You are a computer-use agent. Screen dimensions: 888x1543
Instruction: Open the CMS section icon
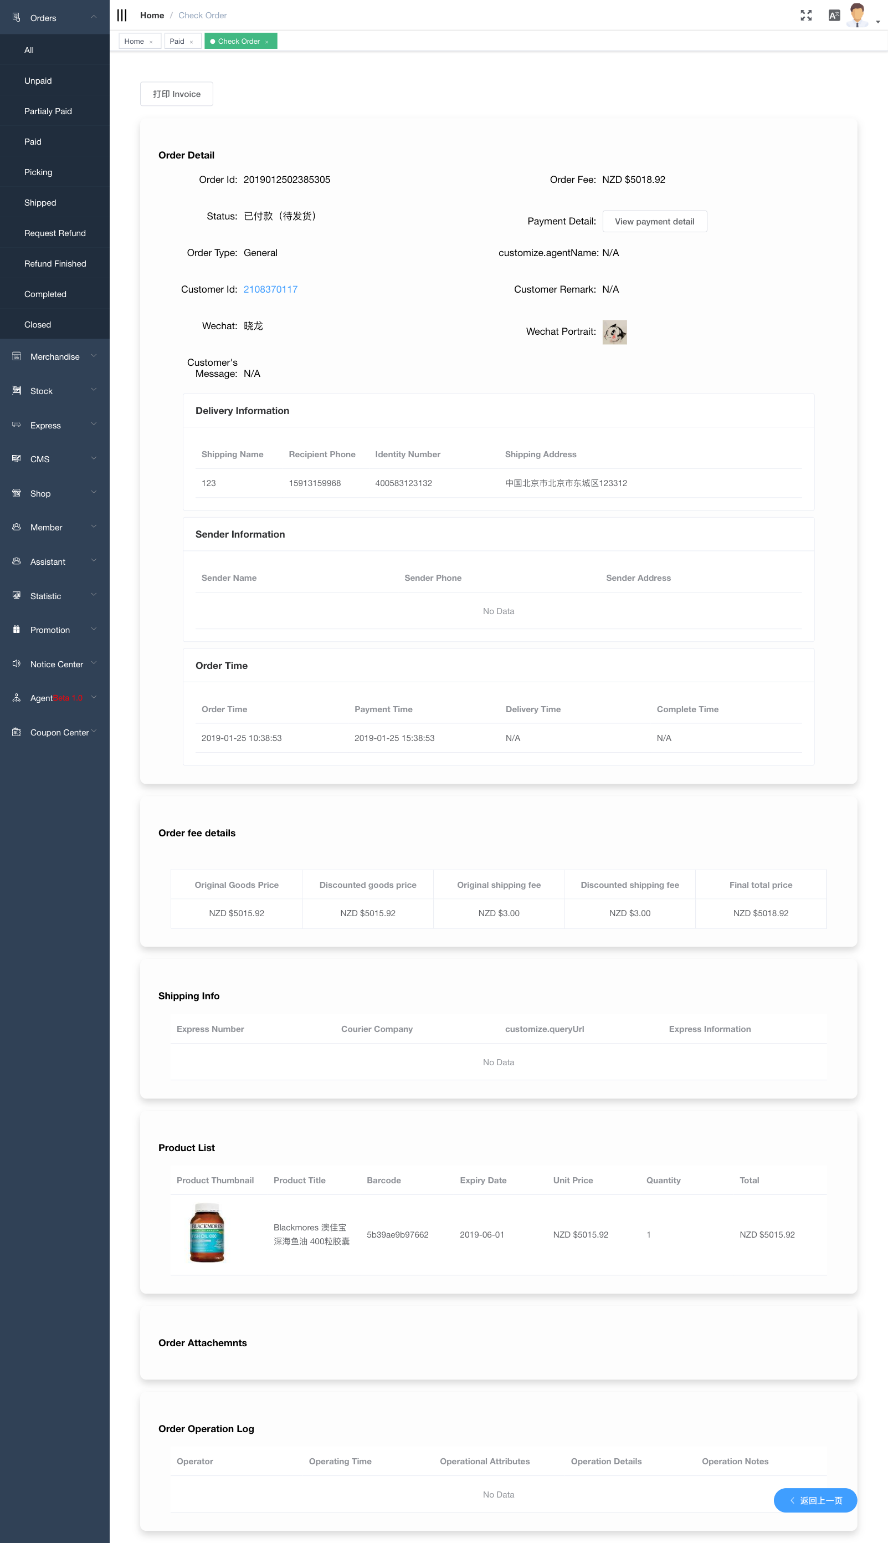pyautogui.click(x=17, y=459)
